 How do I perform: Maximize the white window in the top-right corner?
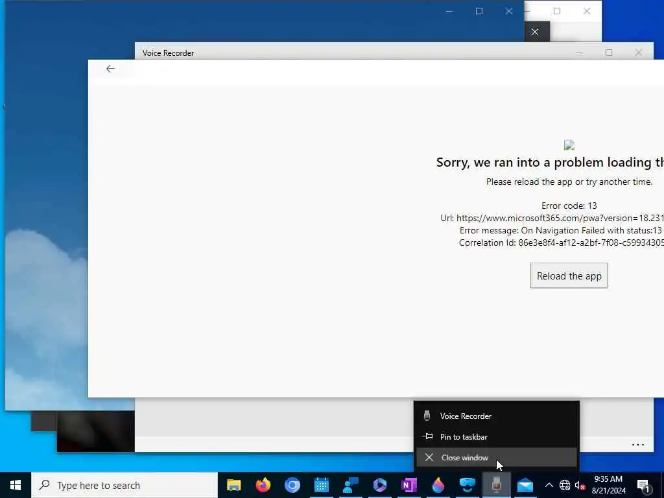[557, 12]
